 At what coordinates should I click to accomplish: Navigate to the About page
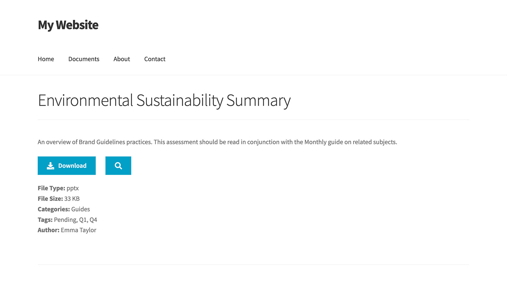(x=121, y=59)
